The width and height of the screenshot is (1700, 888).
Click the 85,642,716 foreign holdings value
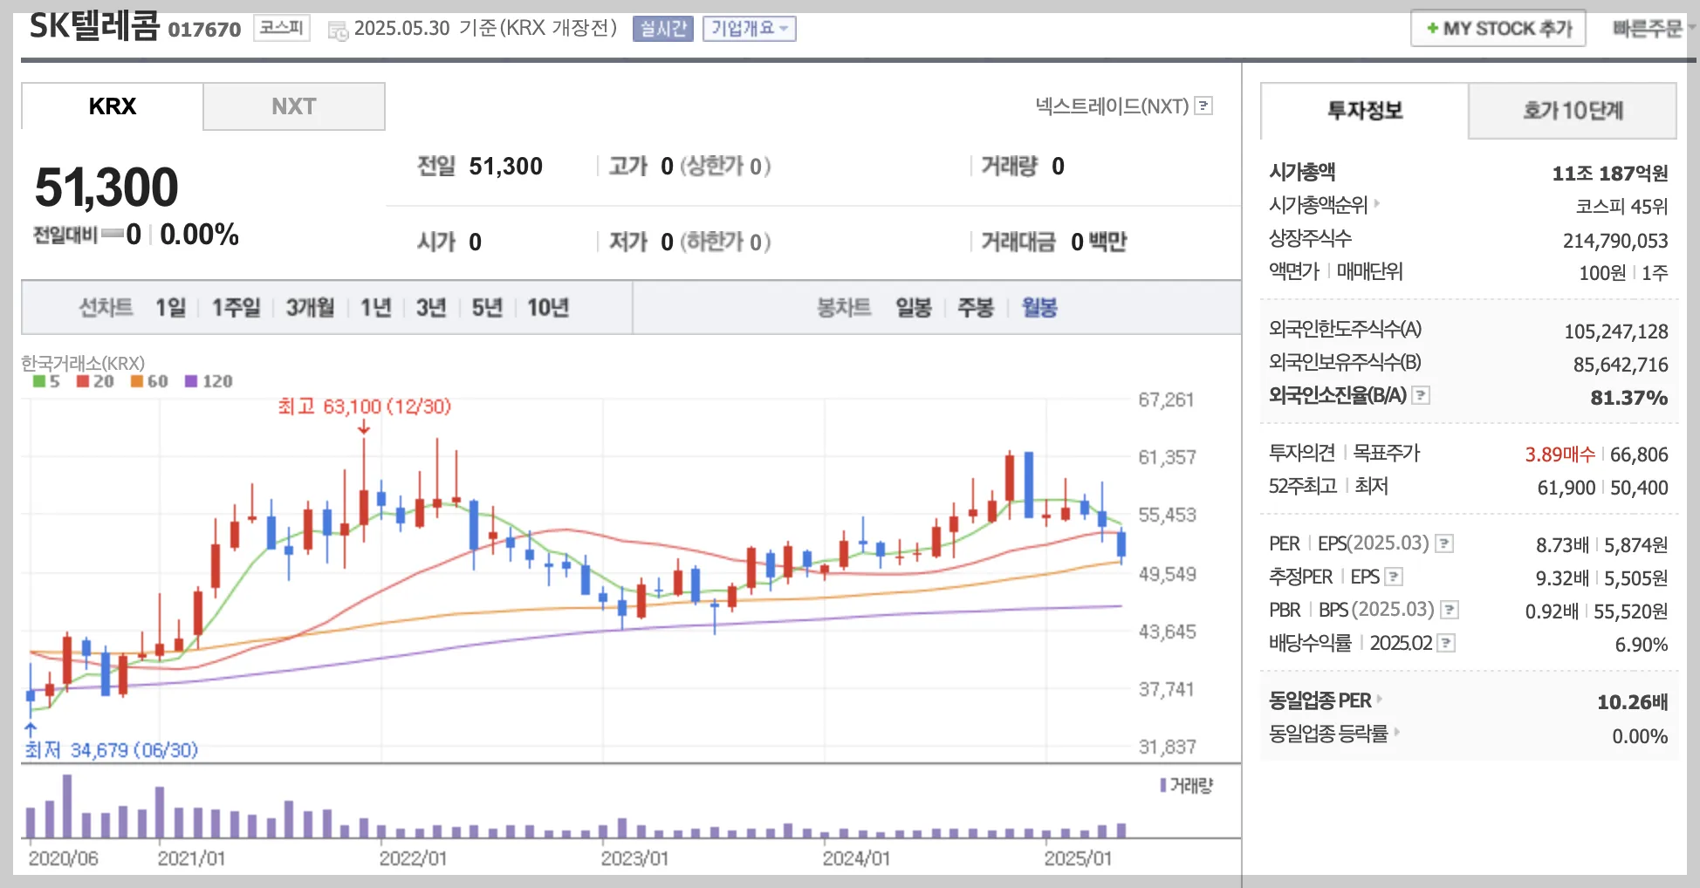[1621, 365]
